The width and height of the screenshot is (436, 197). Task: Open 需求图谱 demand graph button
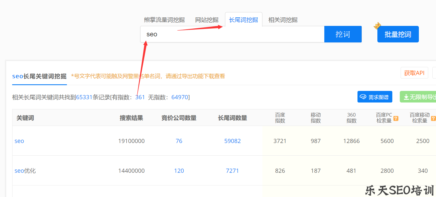pyautogui.click(x=375, y=97)
